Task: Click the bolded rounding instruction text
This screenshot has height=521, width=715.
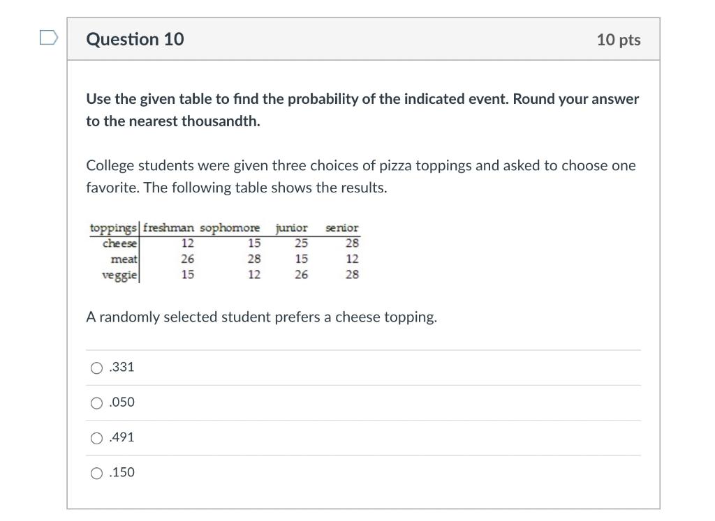Action: [x=362, y=110]
